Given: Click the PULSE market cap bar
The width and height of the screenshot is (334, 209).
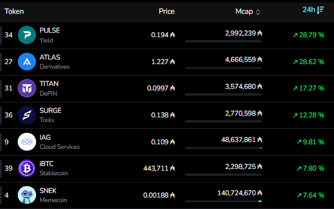Looking at the screenshot, I should [x=223, y=41].
